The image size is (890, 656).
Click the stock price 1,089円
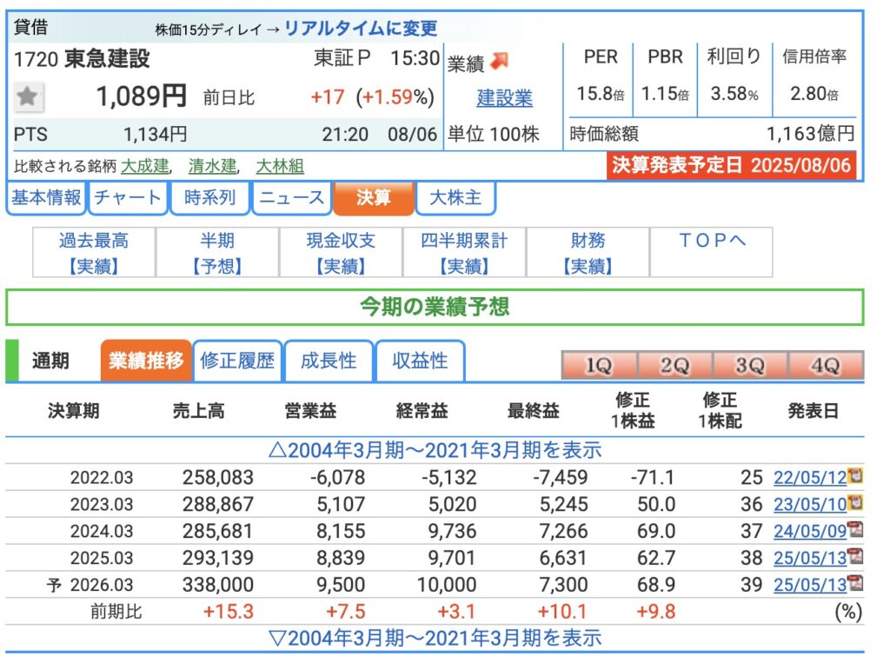(142, 96)
